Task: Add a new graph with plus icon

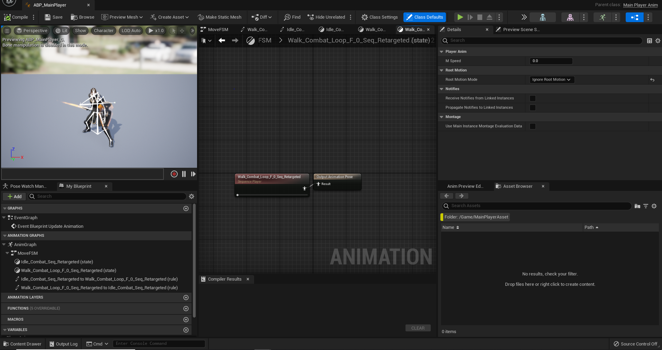Action: [x=186, y=208]
